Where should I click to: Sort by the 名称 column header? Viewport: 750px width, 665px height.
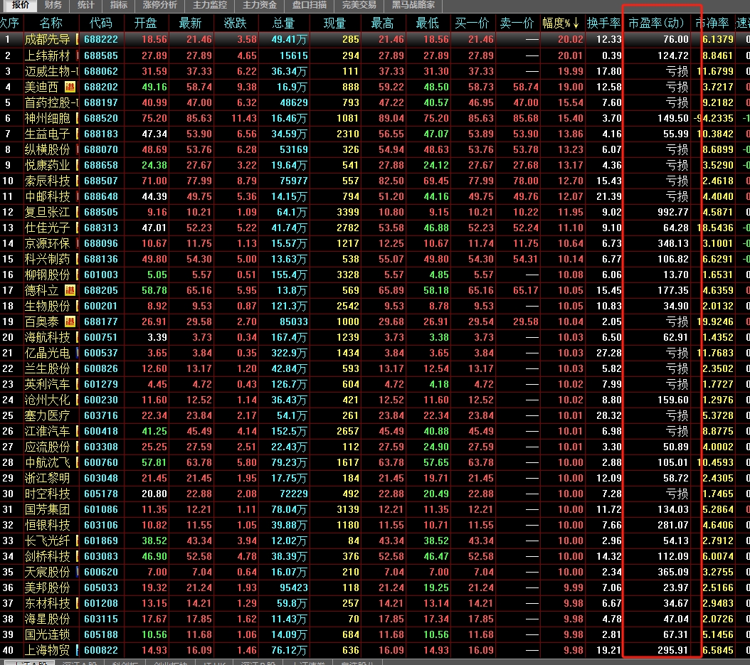(51, 23)
